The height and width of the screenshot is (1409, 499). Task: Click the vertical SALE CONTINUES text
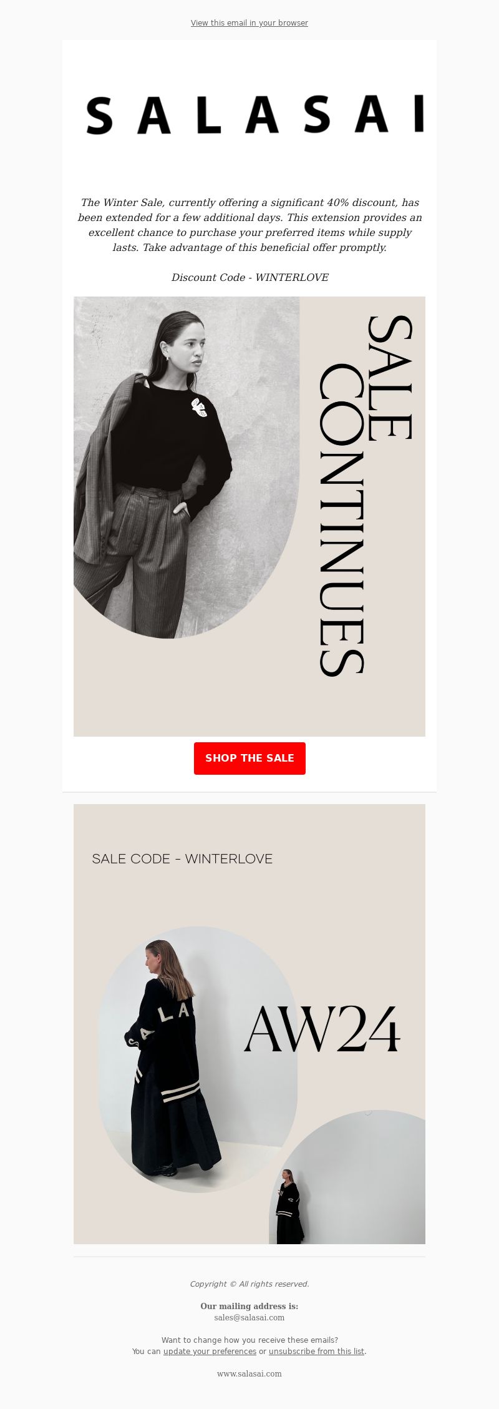pyautogui.click(x=365, y=495)
